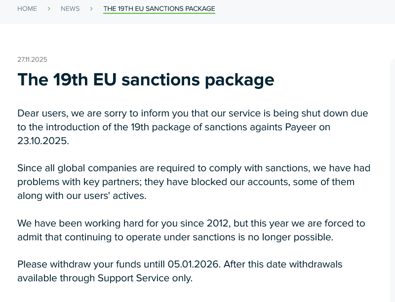Click the chevron after HOME breadcrumb
The height and width of the screenshot is (302, 395).
click(x=49, y=9)
